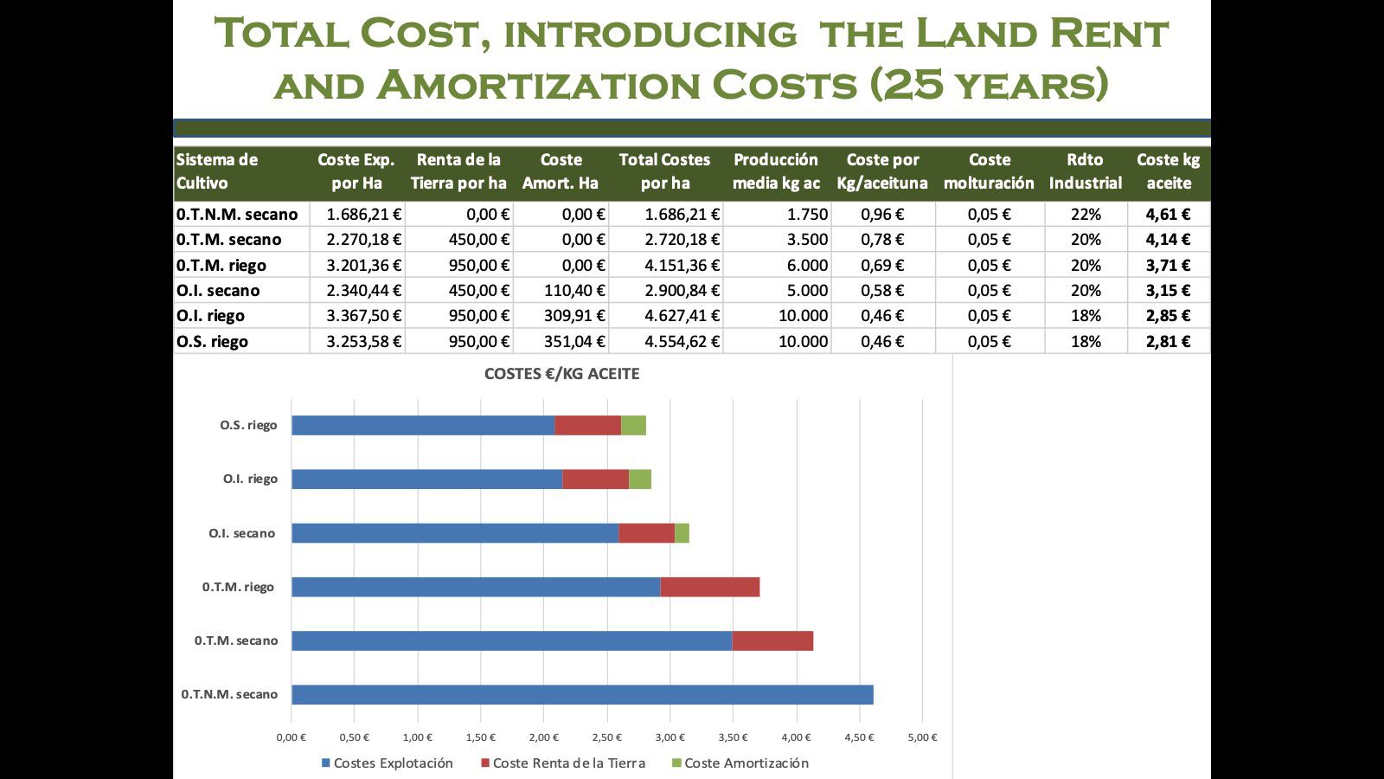Click the "COSTES €/KG ACEITE" chart title
This screenshot has height=779, width=1384.
[561, 374]
